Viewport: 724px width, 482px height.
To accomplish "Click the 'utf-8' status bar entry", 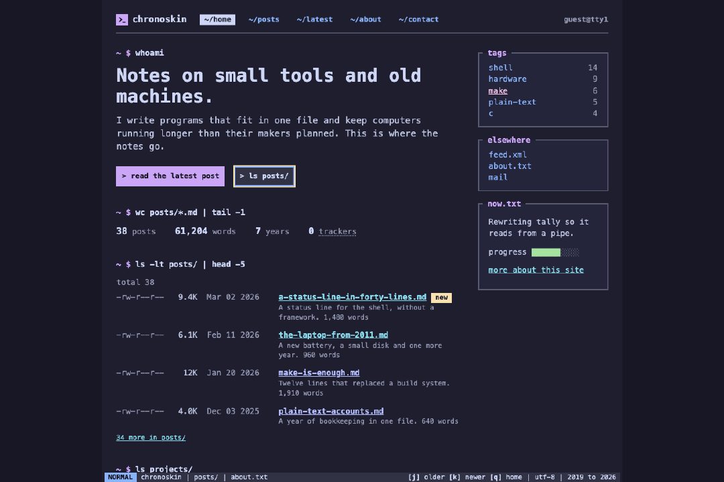I will (544, 477).
